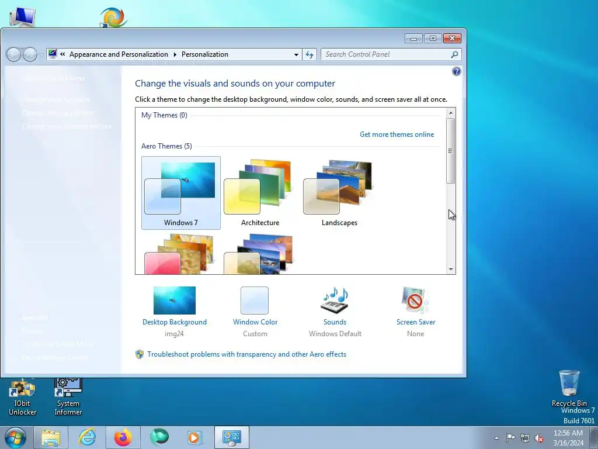The height and width of the screenshot is (449, 598).
Task: Expand the double-chevron breadcrumb in address bar
Action: pos(62,54)
